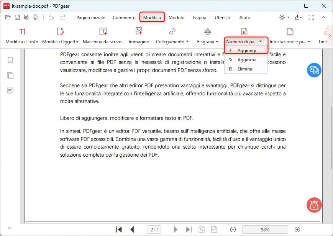This screenshot has height=236, width=333.
Task: Toggle full screen mode
Action: pos(311,17)
